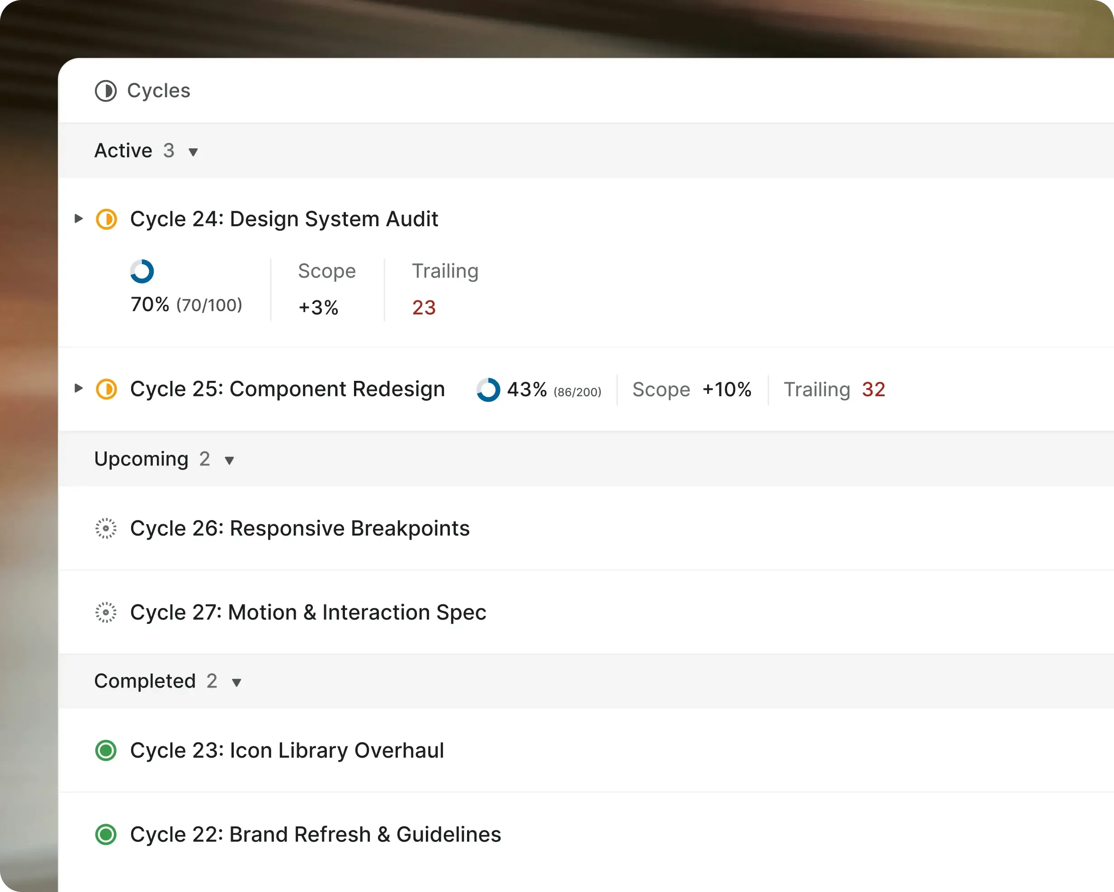Click Cycle 24 orange in-progress status icon
The width and height of the screenshot is (1114, 892).
coord(106,219)
